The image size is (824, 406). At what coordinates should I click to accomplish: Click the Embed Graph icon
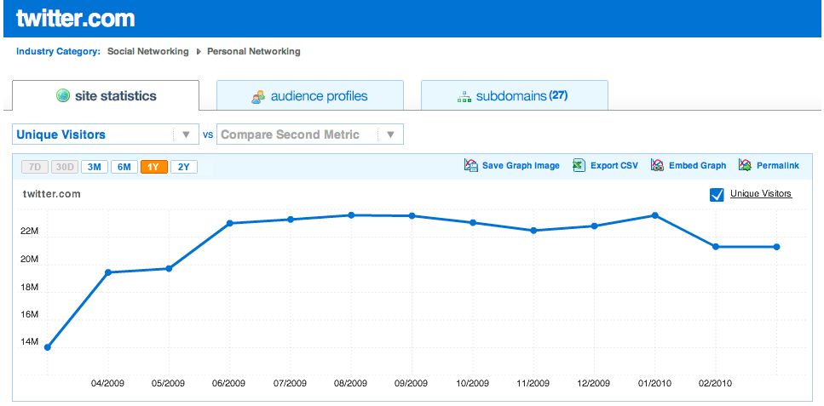657,165
